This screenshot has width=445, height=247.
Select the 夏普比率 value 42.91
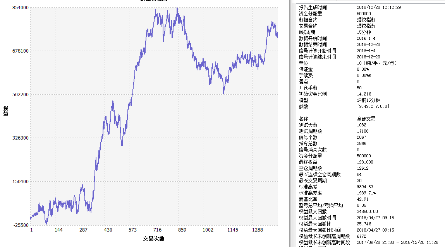(363, 199)
